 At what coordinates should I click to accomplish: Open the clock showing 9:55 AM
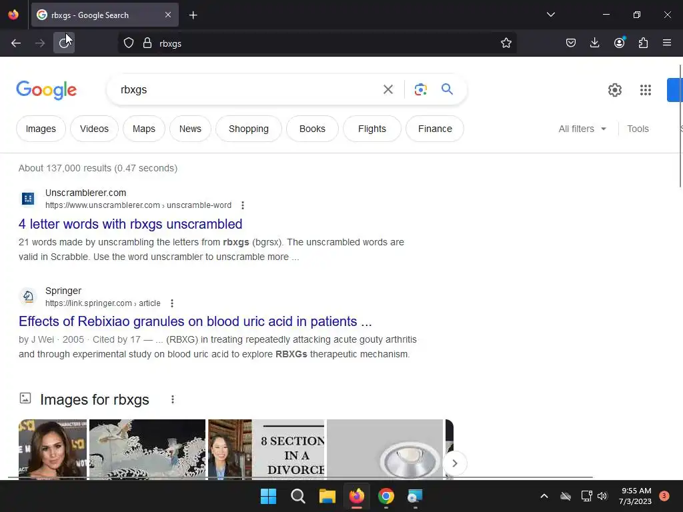[x=636, y=496]
